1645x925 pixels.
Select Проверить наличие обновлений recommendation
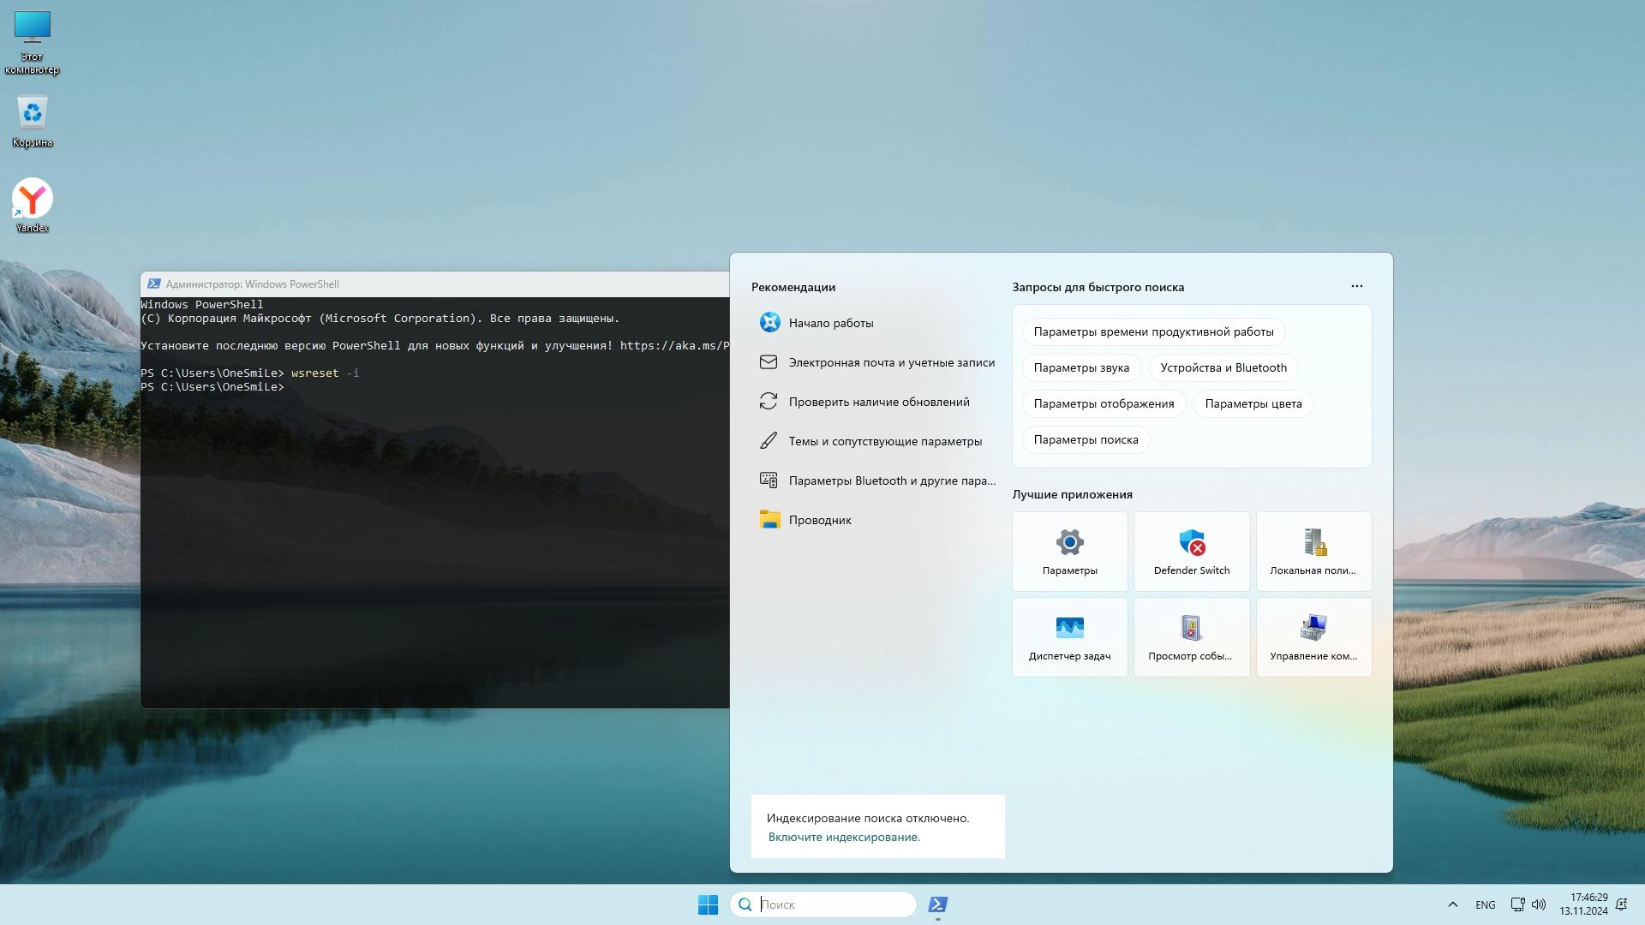coord(878,401)
